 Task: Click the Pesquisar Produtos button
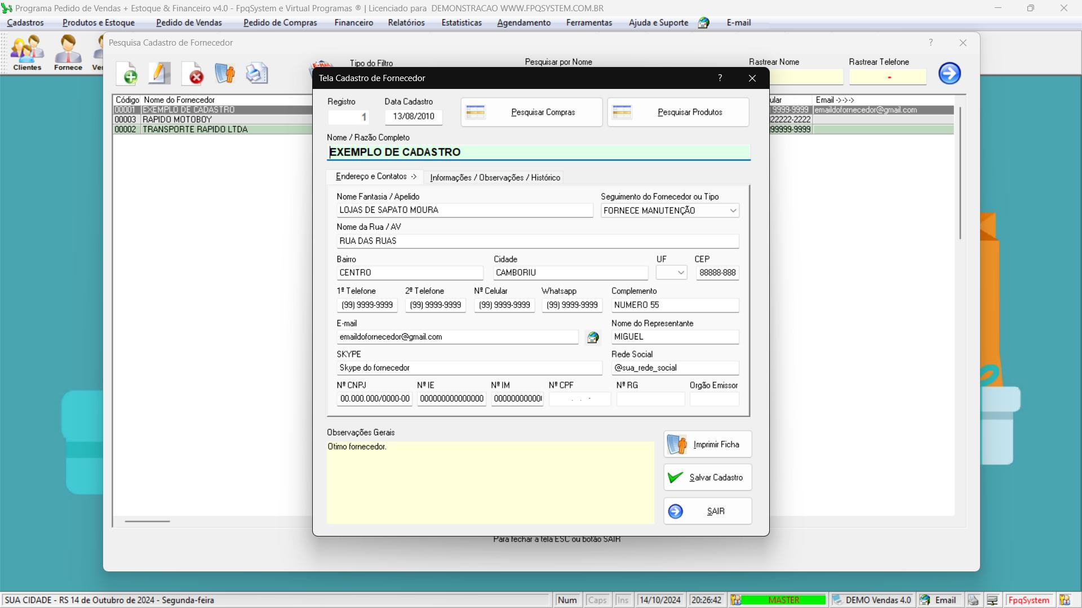click(678, 113)
